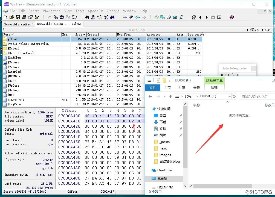This screenshot has width=275, height=197.
Task: Click the Paste clipboard icon
Action: (62, 17)
